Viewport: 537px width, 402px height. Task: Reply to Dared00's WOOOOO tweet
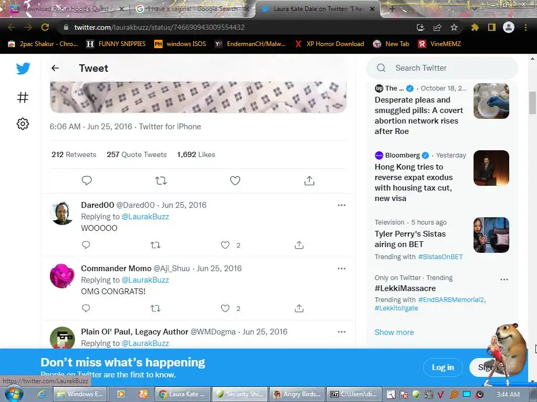pos(86,245)
